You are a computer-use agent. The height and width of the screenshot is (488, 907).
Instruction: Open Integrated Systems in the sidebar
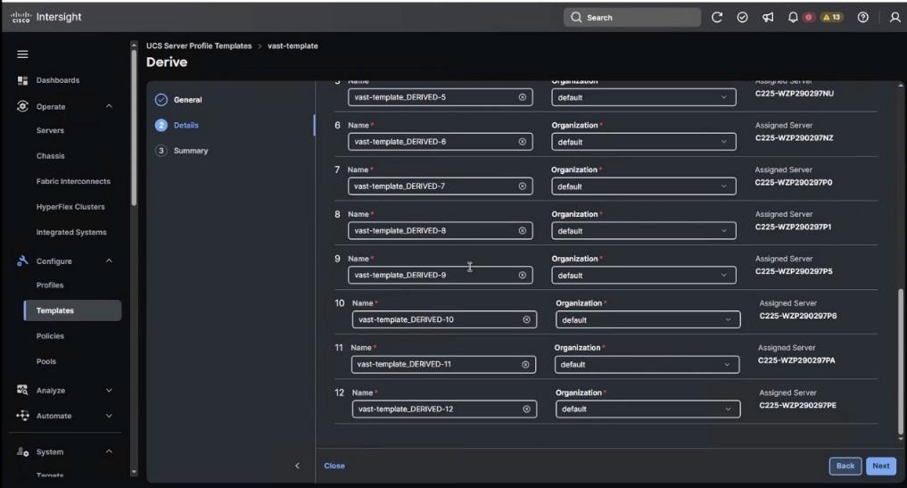pos(71,233)
